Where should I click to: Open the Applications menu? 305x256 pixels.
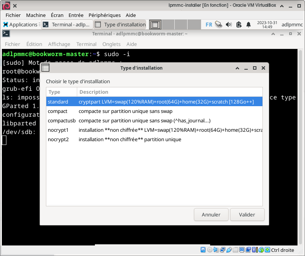[x=20, y=24]
